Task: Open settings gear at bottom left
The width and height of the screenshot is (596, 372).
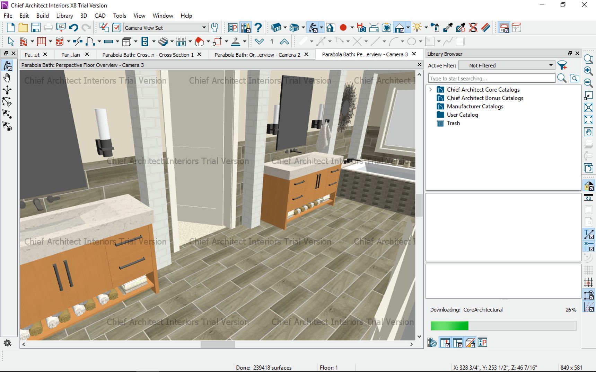Action: 7,343
